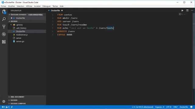Click the run play icon in editor toolbar
Viewport: 195px width, 109px height.
point(182,11)
